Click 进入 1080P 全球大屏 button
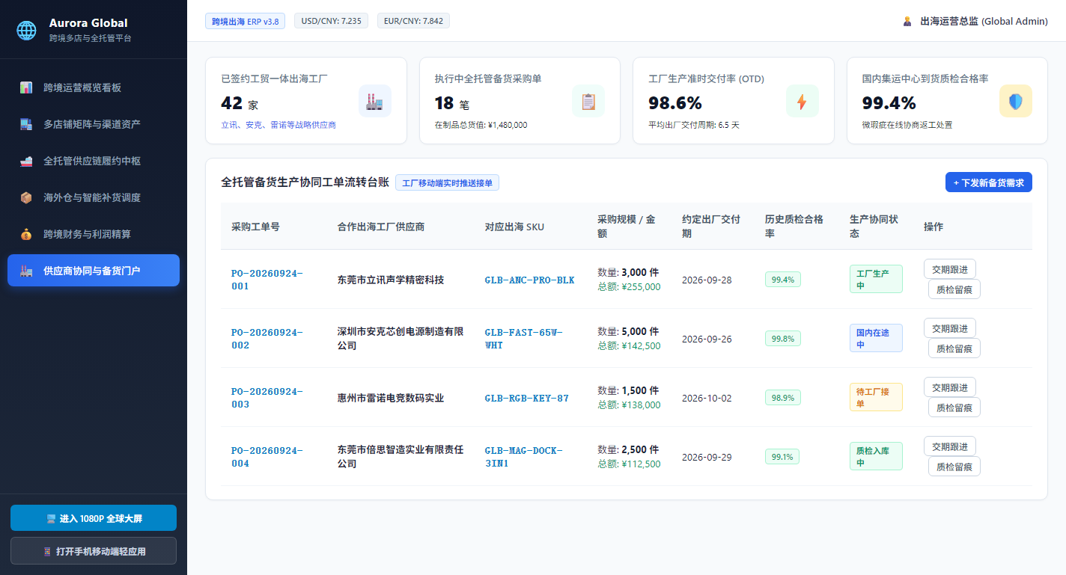Viewport: 1066px width, 575px height. pos(94,518)
